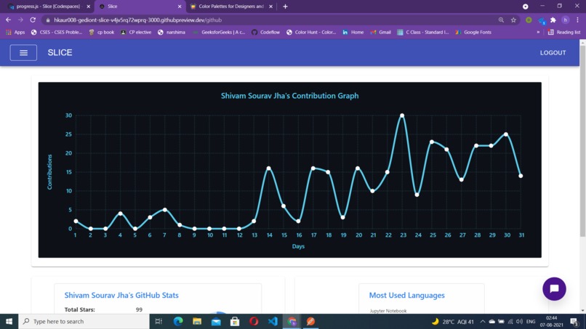This screenshot has height=329, width=586.
Task: Open the volume control in system tray
Action: tap(520, 322)
